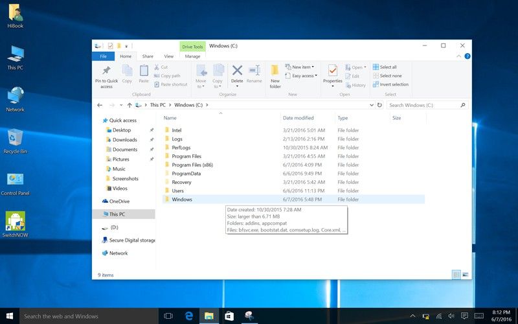Viewport: 518px width, 324px height.
Task: Open the Help question mark icon
Action: point(467,56)
